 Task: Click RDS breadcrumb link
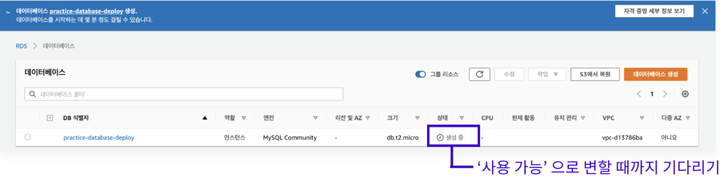[21, 45]
